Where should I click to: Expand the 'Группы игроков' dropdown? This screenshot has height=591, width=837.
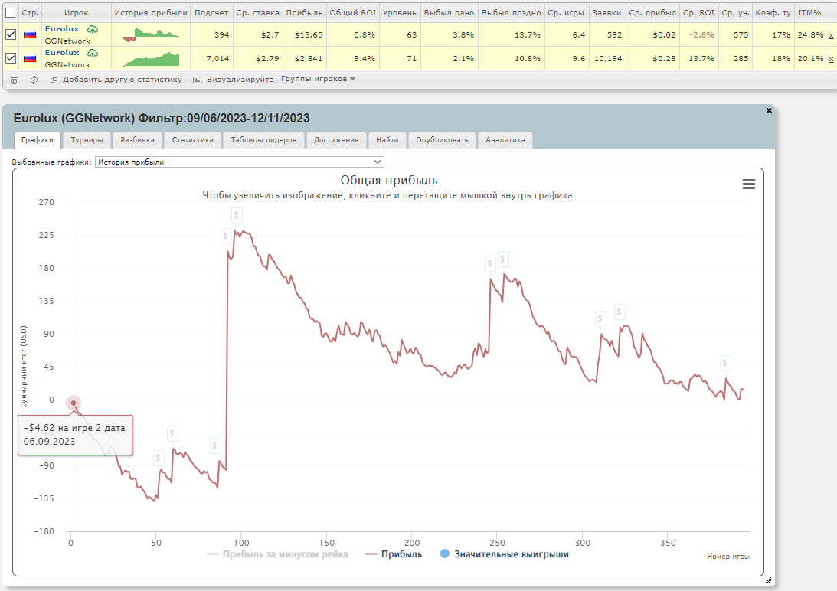point(318,79)
